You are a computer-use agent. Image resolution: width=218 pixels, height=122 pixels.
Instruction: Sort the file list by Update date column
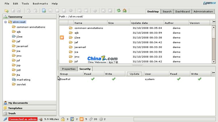tap(147, 23)
